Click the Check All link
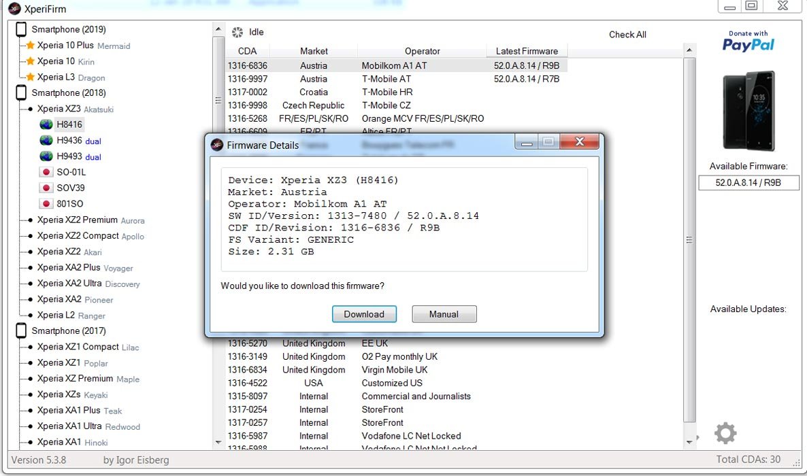This screenshot has width=807, height=476. pyautogui.click(x=627, y=35)
